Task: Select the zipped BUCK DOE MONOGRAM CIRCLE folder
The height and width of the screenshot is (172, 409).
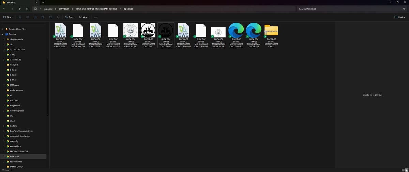Action: (x=271, y=35)
